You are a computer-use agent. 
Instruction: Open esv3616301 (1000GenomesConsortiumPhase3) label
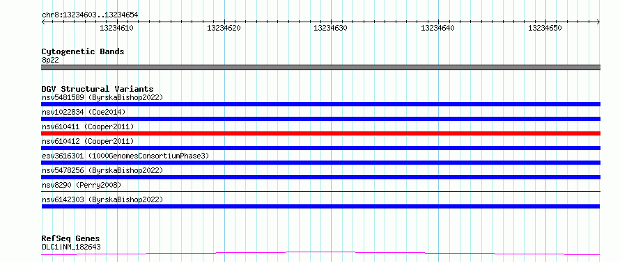coord(125,156)
